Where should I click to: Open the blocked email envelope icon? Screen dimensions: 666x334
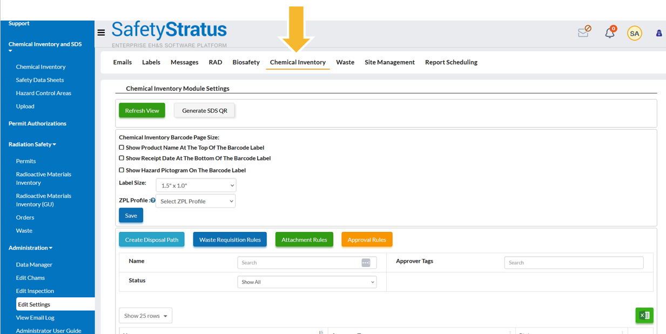pos(584,32)
